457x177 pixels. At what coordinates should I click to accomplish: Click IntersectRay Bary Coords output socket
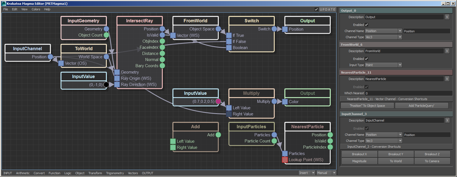162,66
